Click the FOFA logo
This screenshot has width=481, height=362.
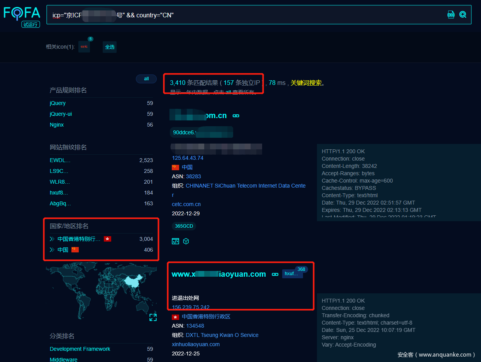22,14
